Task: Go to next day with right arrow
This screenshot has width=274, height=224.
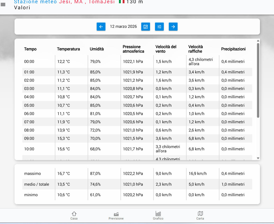Action: pyautogui.click(x=173, y=27)
